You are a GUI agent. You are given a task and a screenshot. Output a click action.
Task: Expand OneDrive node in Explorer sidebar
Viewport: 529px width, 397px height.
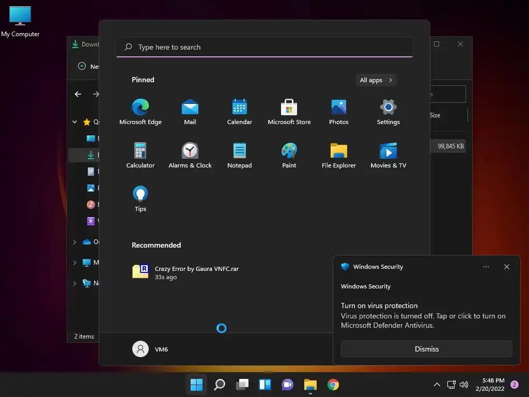(74, 242)
